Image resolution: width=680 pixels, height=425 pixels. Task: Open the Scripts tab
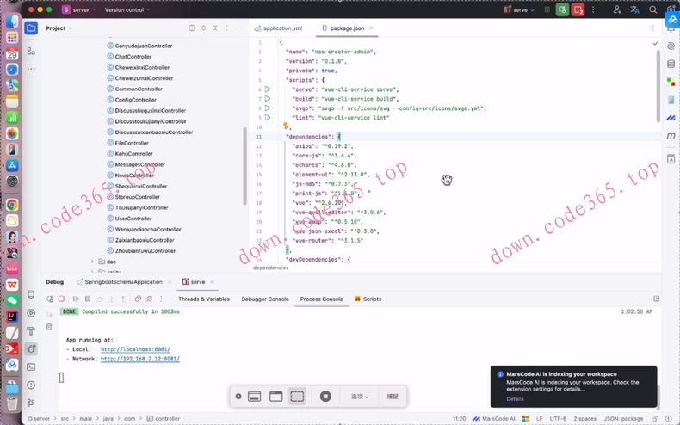tap(368, 299)
